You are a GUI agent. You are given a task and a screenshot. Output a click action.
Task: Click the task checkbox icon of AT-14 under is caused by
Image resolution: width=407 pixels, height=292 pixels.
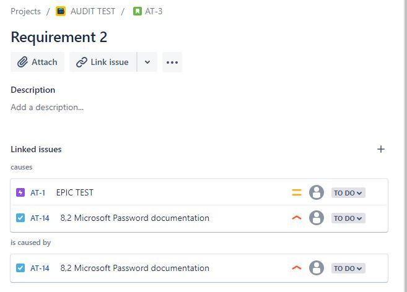pos(20,268)
